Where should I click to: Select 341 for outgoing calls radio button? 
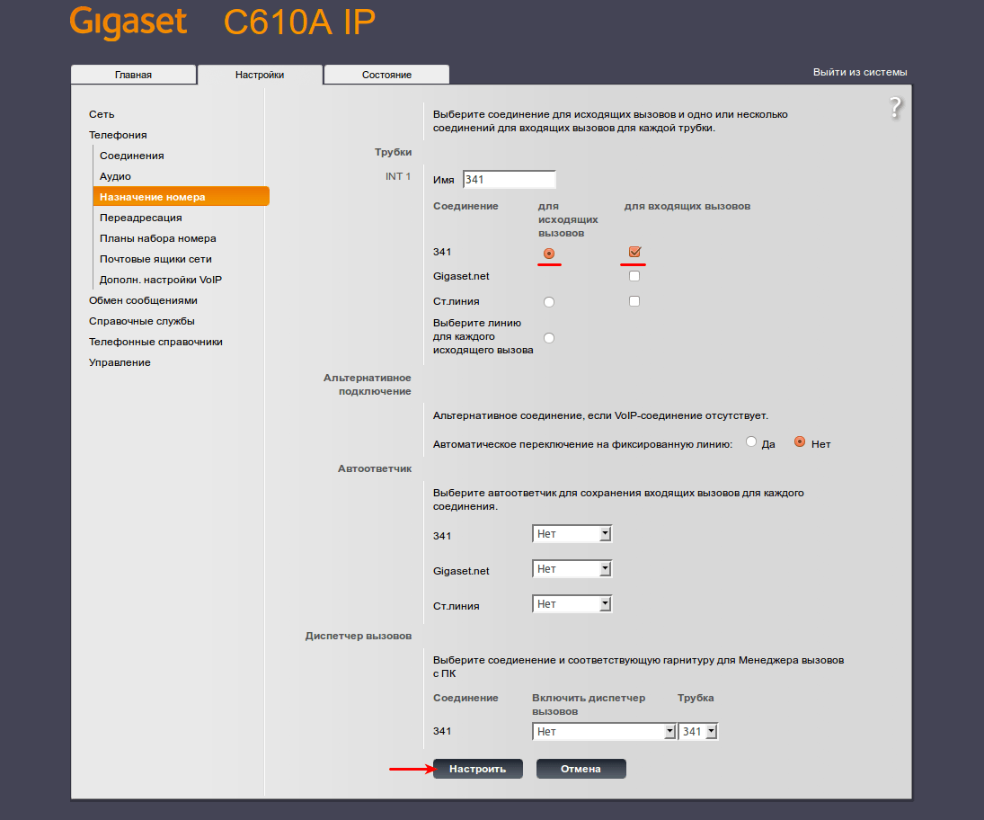(549, 253)
